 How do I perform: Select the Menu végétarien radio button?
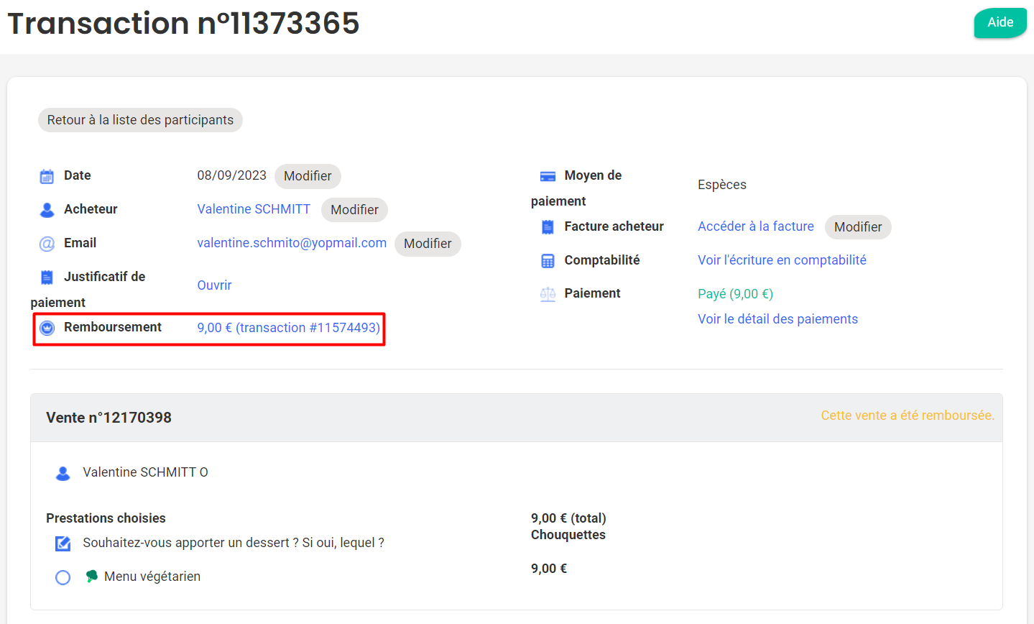63,577
